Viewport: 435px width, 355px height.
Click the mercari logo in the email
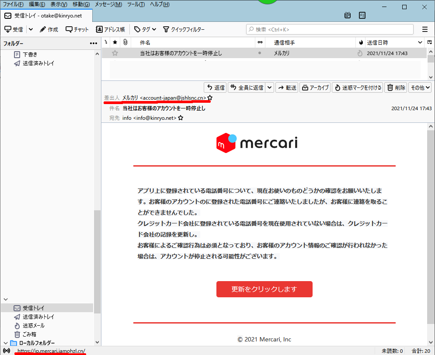(257, 143)
